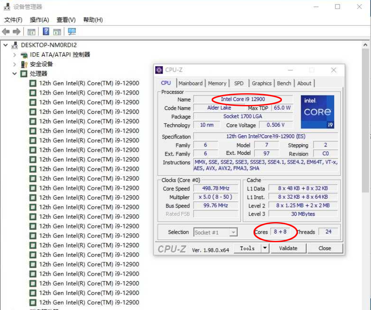Click the Intel Core i9 logo

pos(317,112)
